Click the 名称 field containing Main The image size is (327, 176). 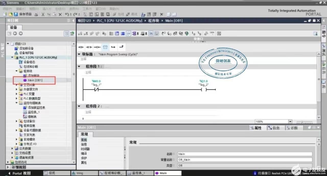[x=245, y=154]
